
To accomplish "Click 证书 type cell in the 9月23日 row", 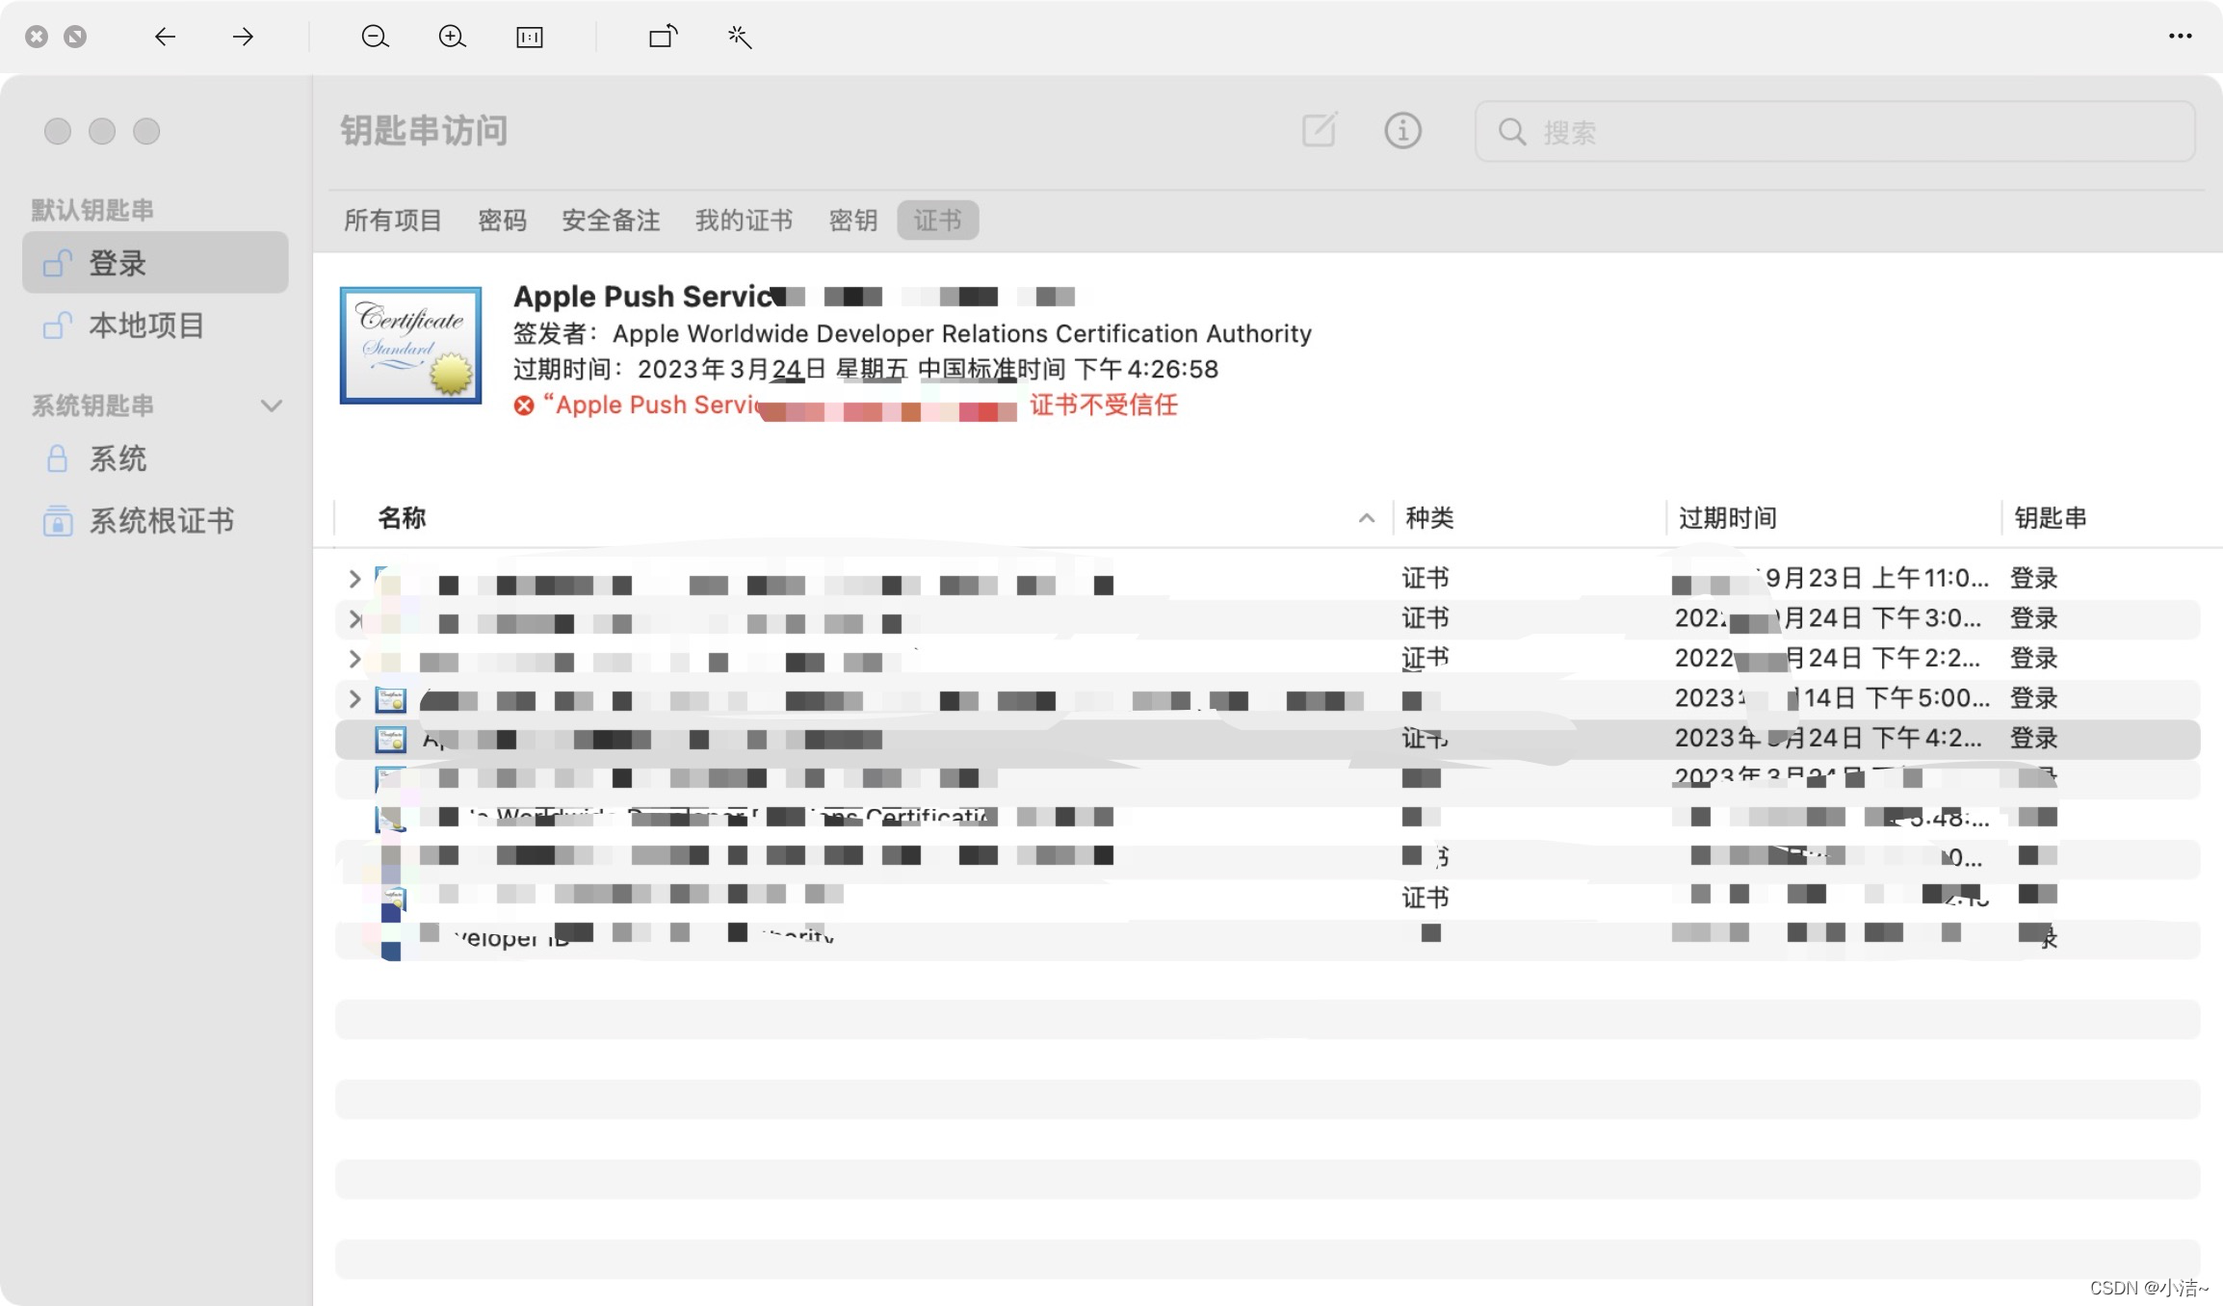I will point(1425,578).
